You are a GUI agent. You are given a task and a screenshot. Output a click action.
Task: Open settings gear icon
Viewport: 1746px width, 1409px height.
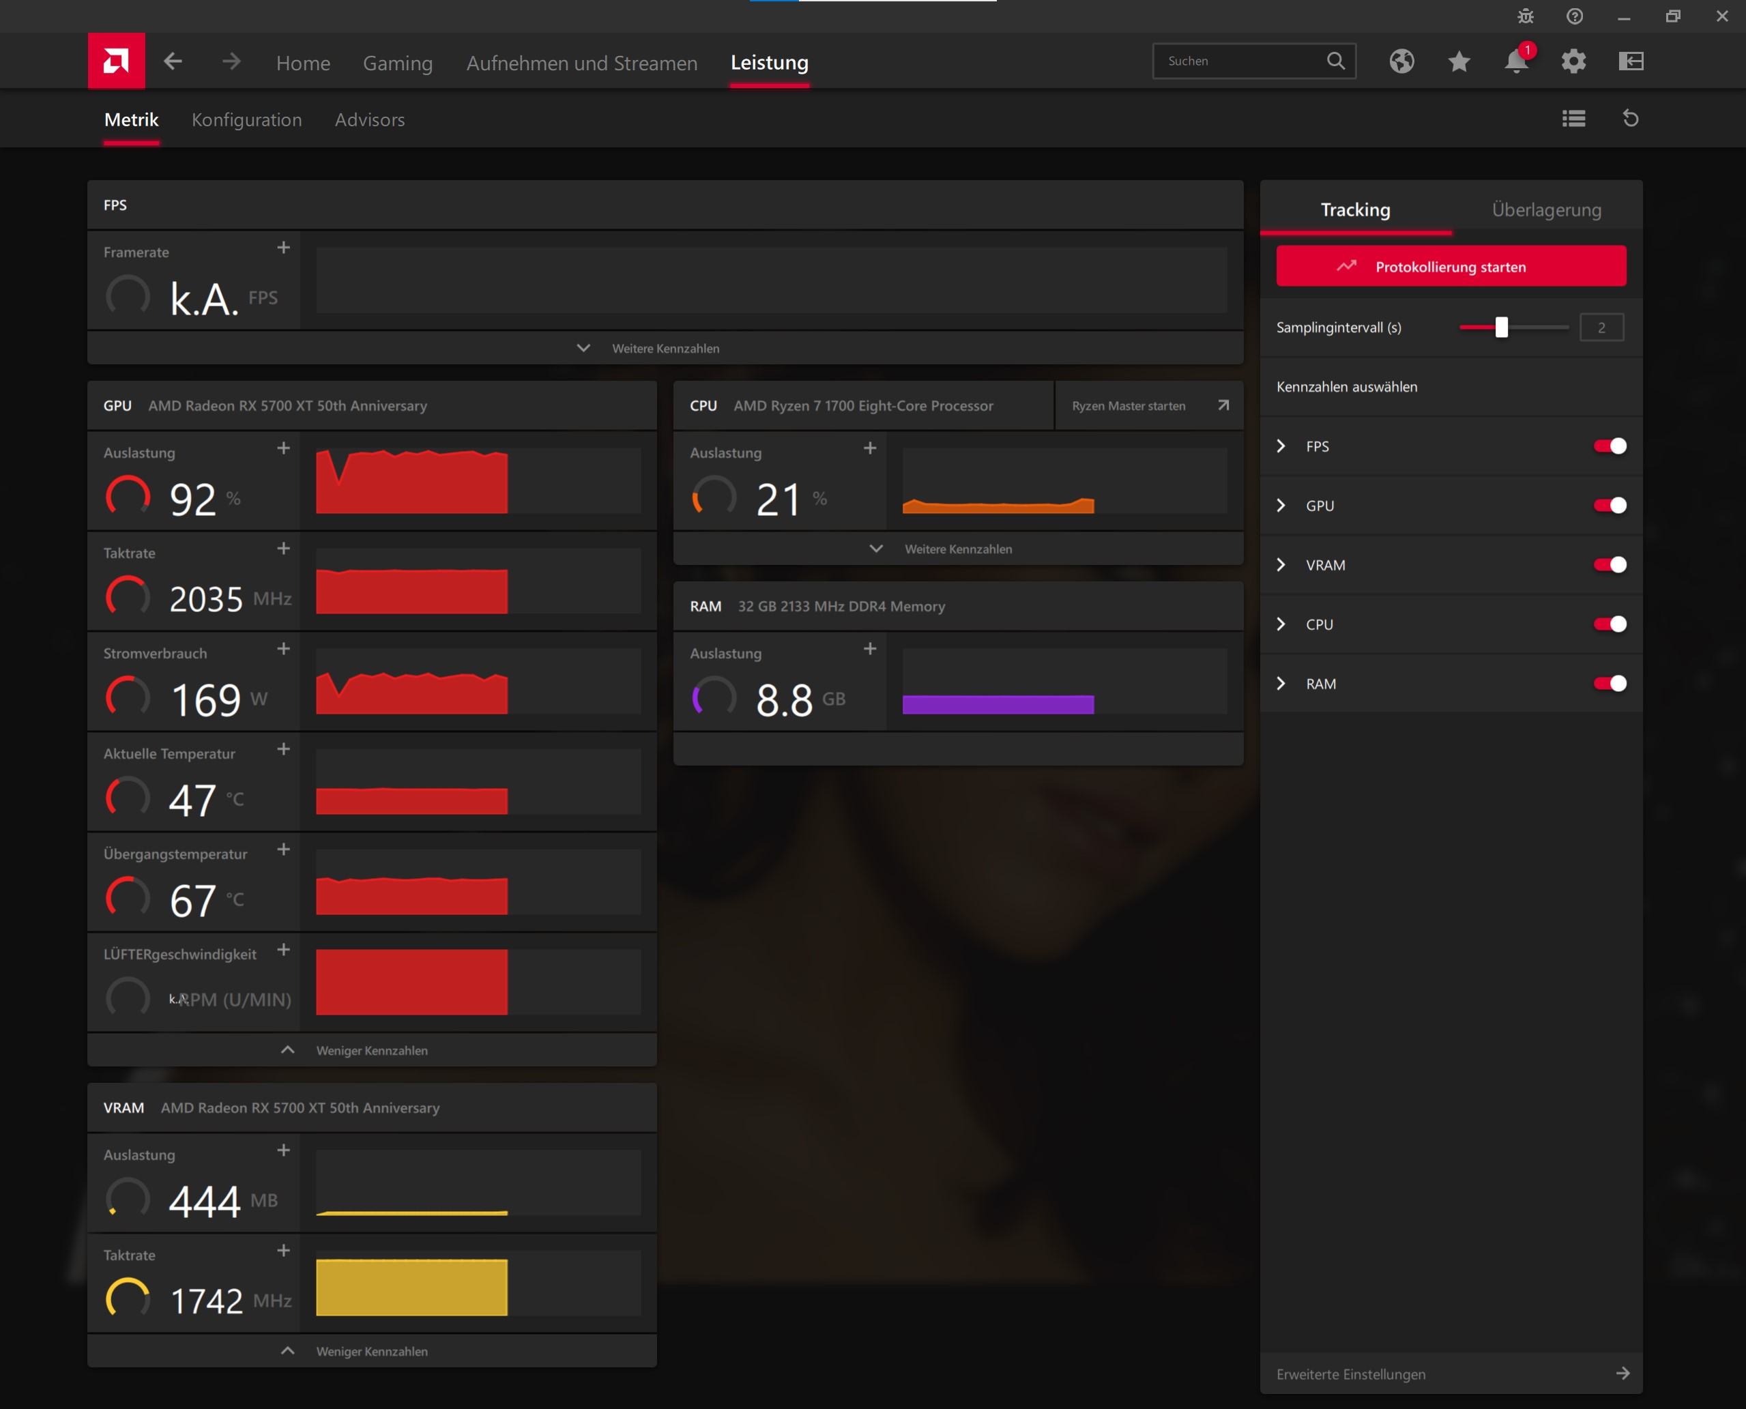pos(1573,61)
